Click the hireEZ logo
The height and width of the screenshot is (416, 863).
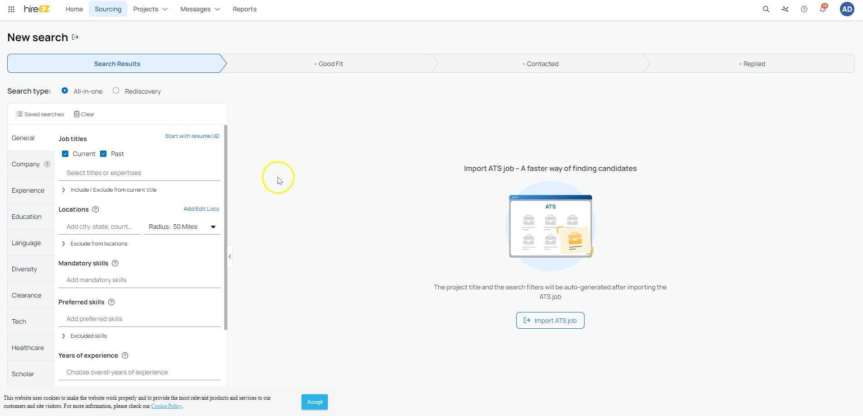36,9
